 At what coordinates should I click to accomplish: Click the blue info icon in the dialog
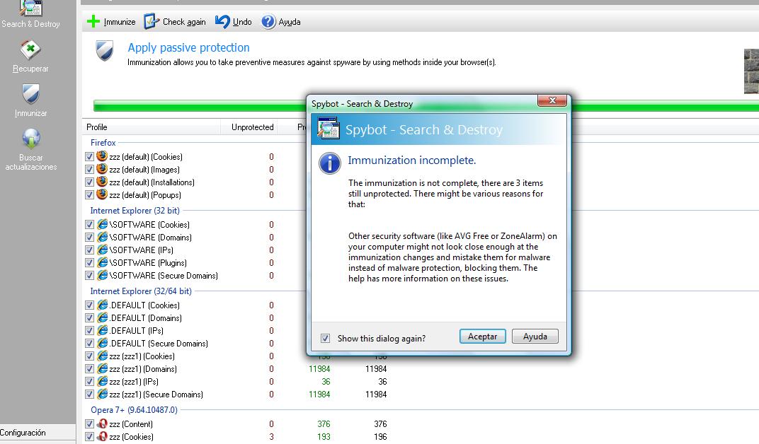point(330,163)
